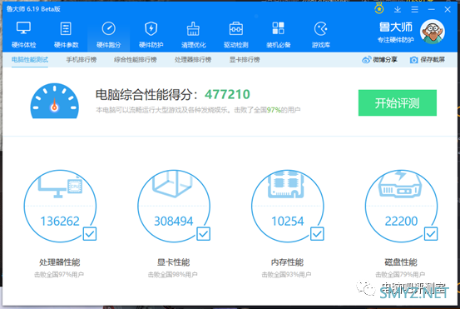460x309 pixels.
Task: Open the 硬件体检 hardware checkup section
Action: coord(24,35)
